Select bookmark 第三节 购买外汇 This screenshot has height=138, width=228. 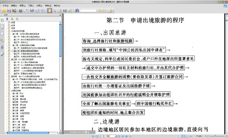coord(21,42)
